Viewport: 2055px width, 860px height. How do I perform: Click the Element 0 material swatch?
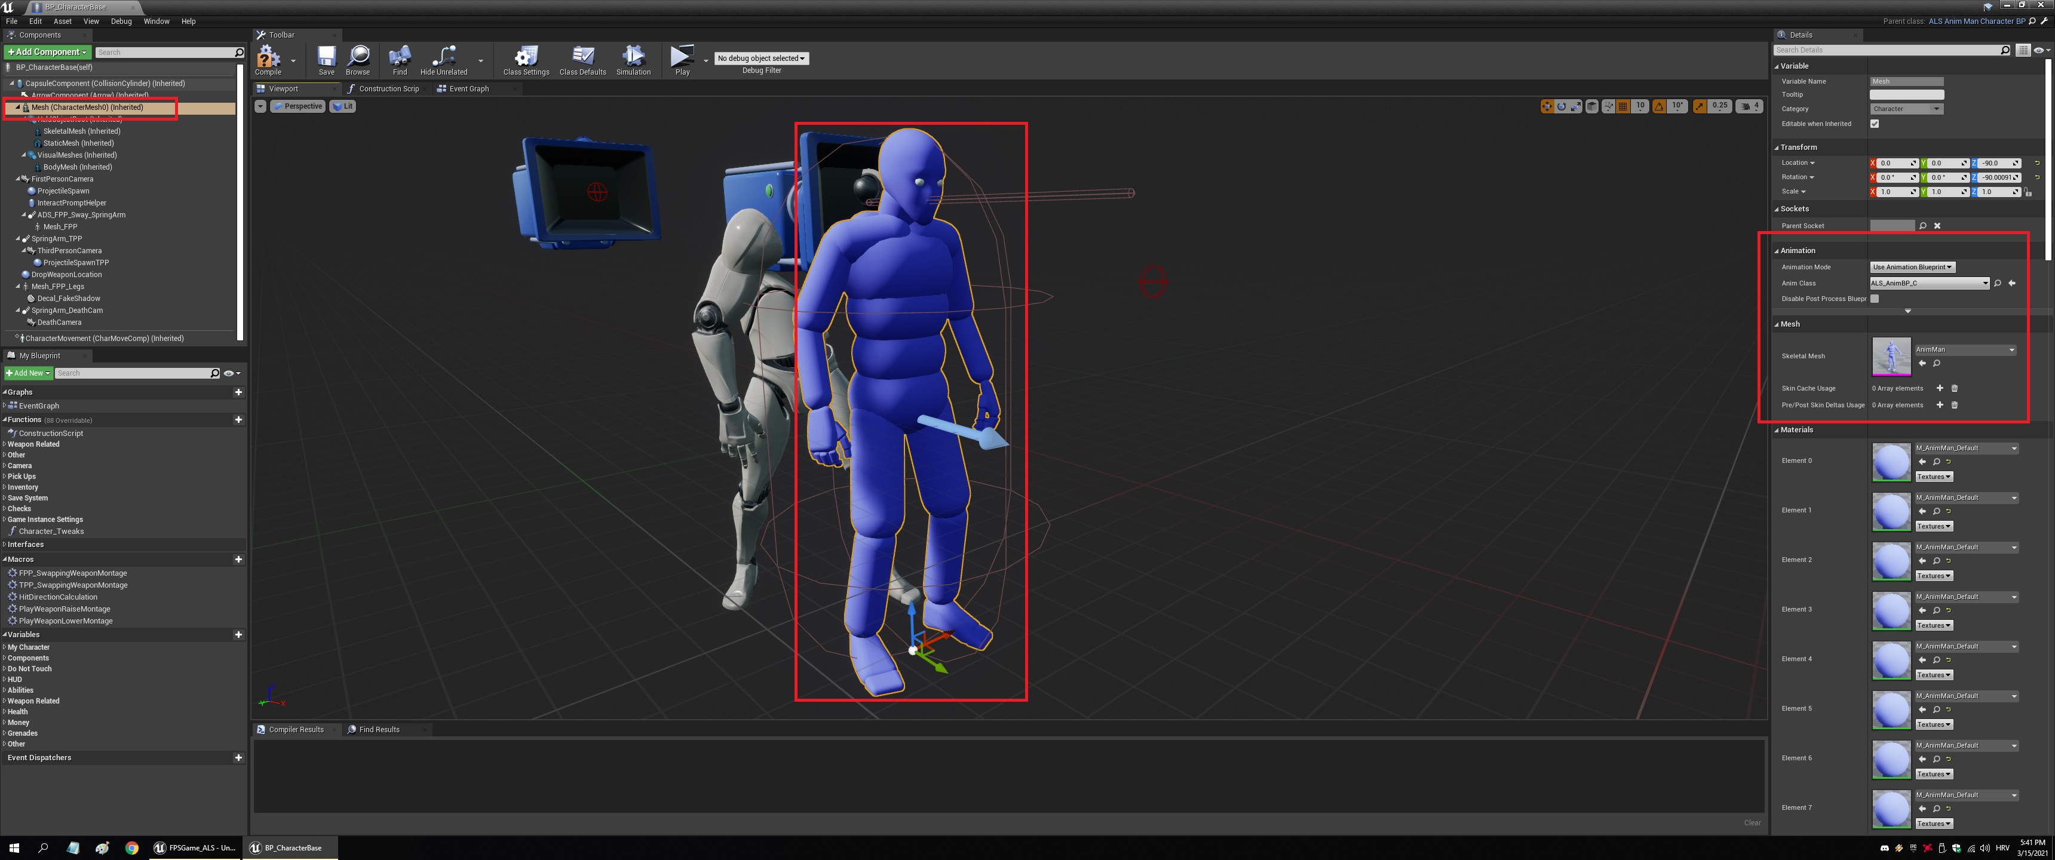(x=1891, y=461)
